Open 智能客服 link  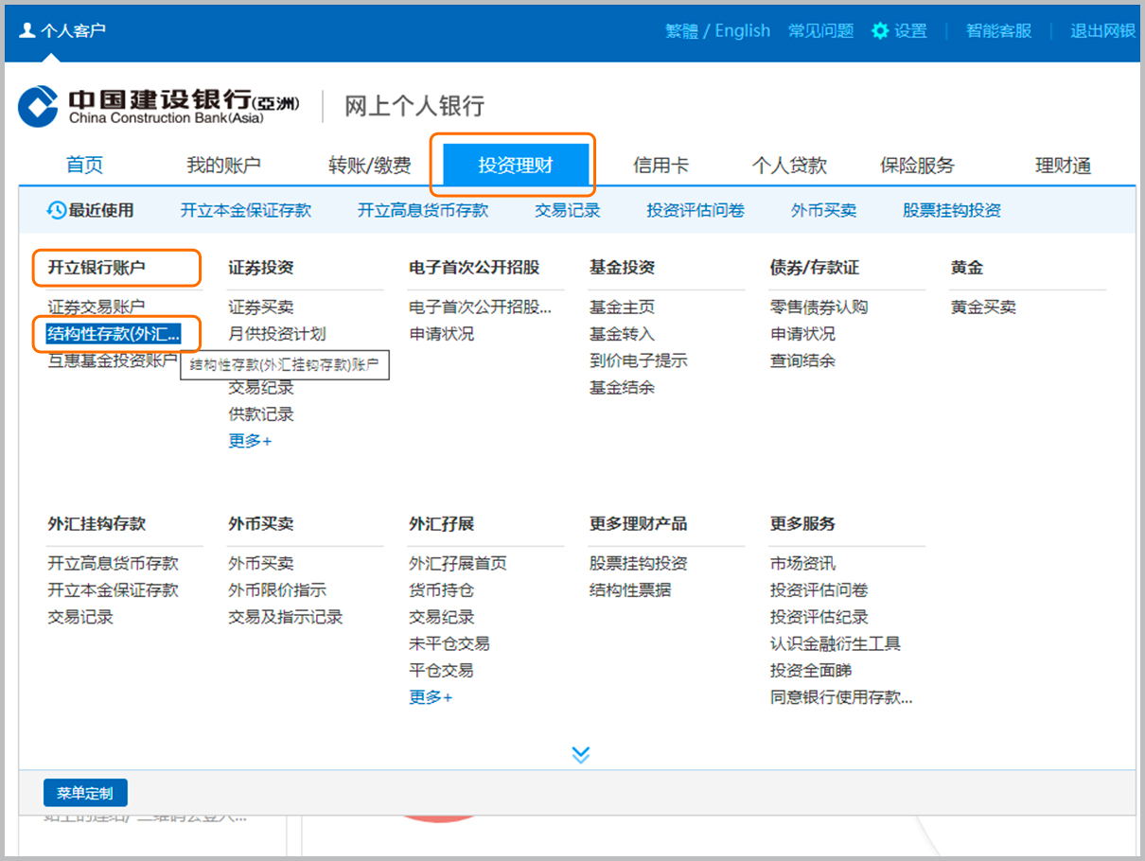[998, 30]
